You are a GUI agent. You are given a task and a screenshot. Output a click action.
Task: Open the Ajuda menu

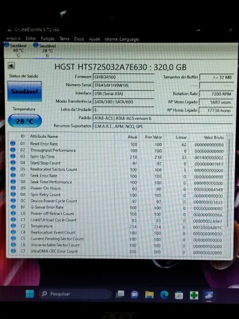tap(94, 40)
